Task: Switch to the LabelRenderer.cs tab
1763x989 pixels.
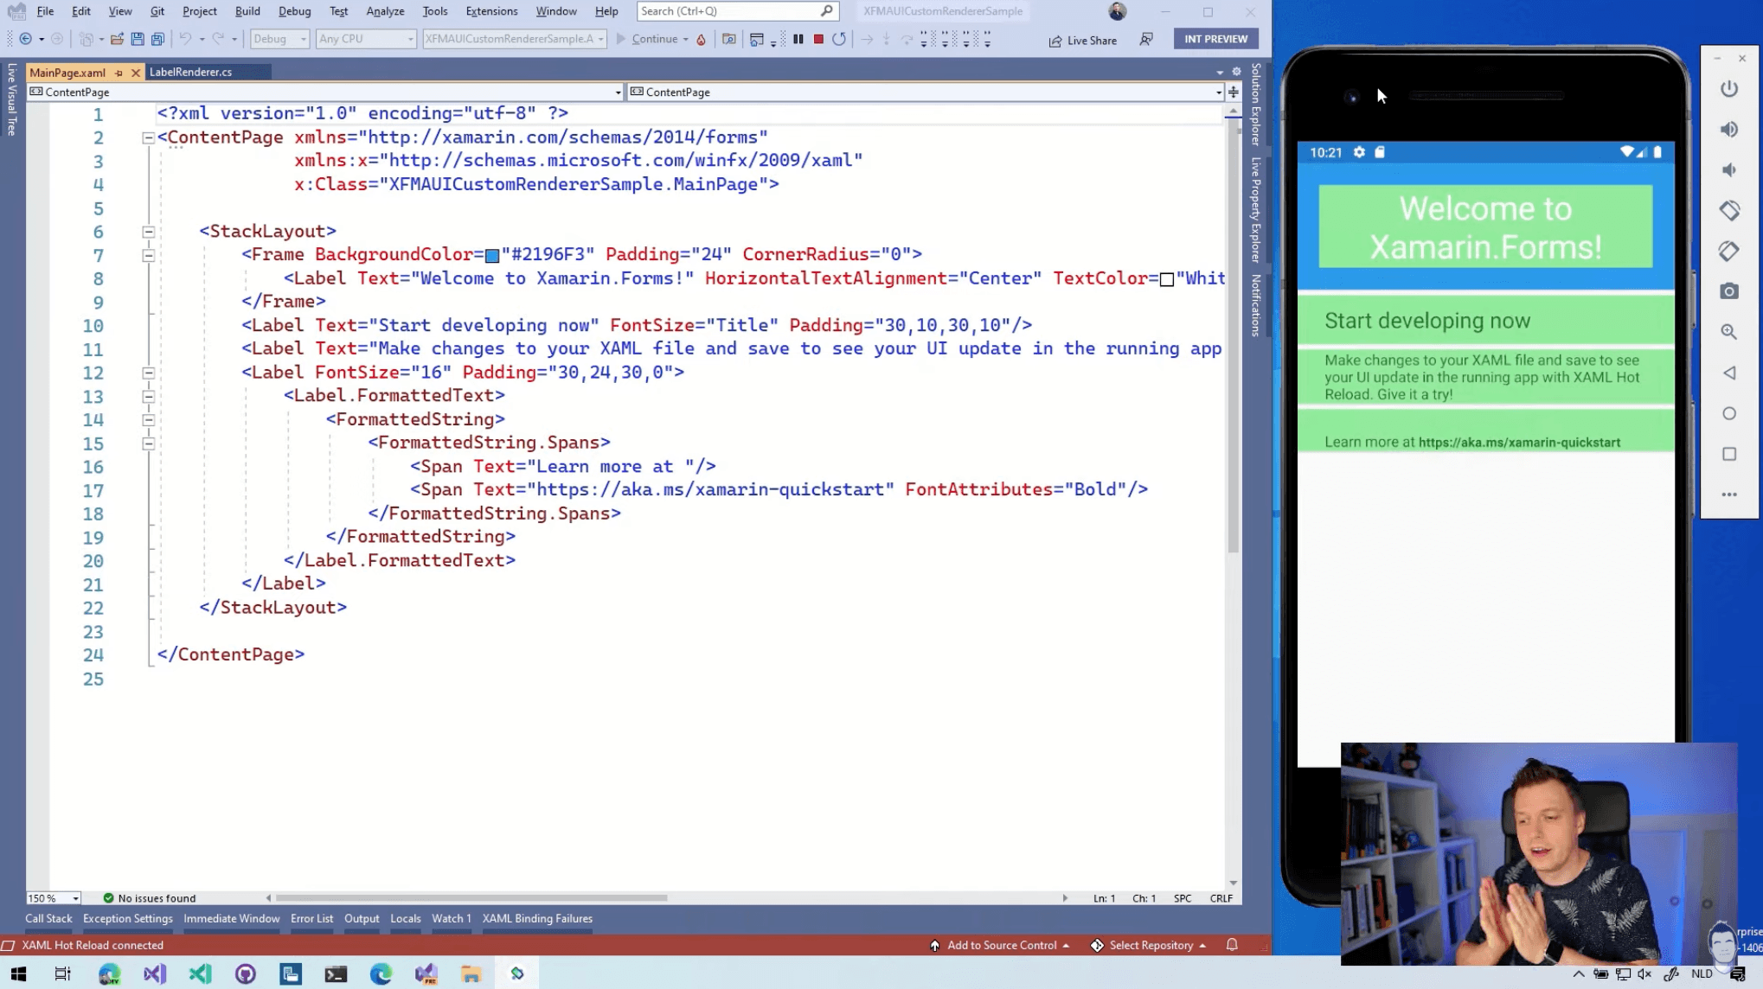Action: (x=190, y=73)
